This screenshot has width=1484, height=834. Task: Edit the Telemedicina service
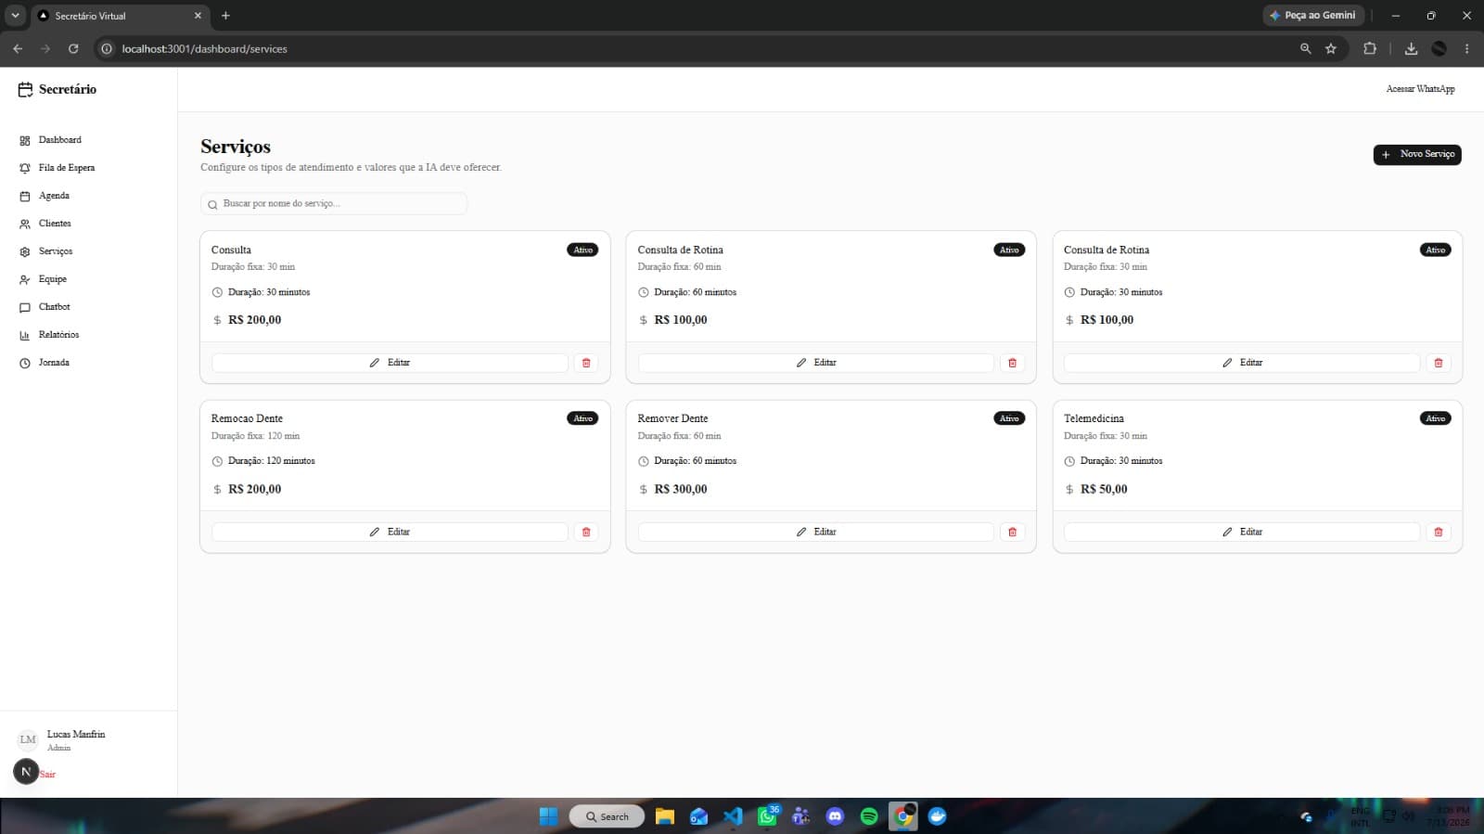[x=1242, y=532]
